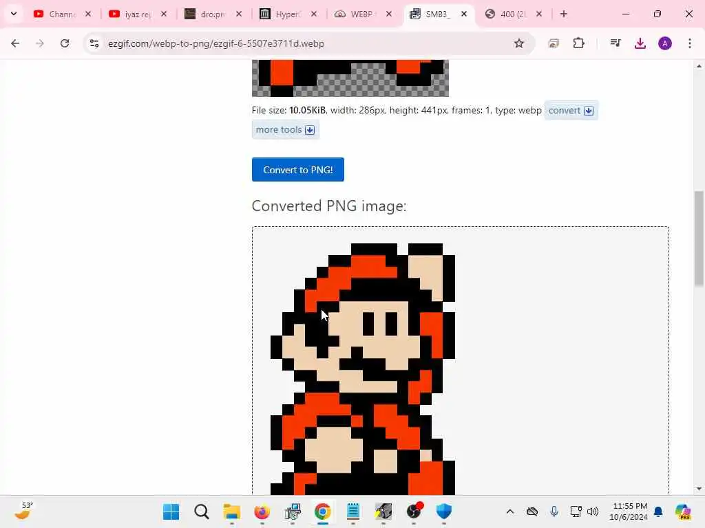Screen dimensions: 705x528
Task: Click the browser back arrow
Action: (x=15, y=43)
